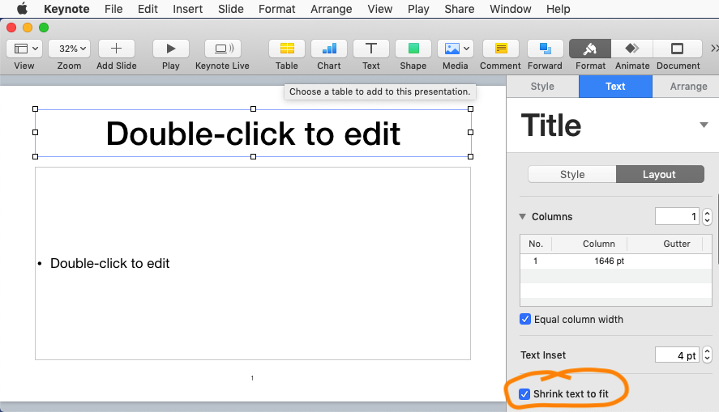The image size is (719, 412).
Task: Add a Comment from the toolbar
Action: point(501,49)
